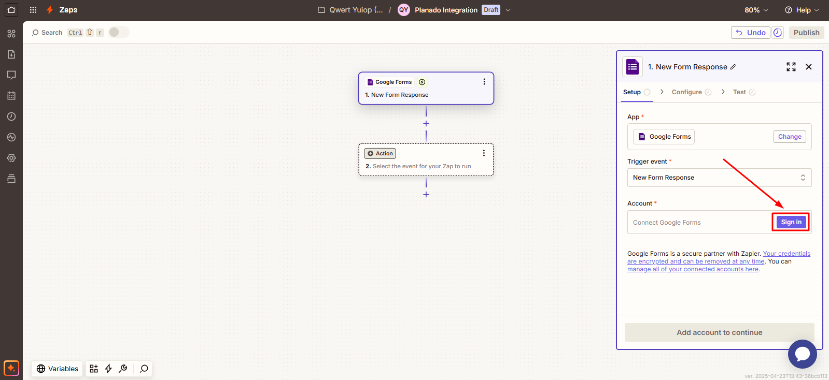
Task: Click the Qwert Yuiop folder icon
Action: (321, 10)
